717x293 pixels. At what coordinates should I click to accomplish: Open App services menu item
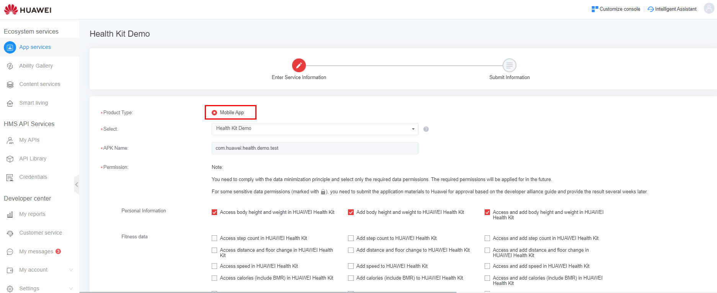tap(39, 47)
